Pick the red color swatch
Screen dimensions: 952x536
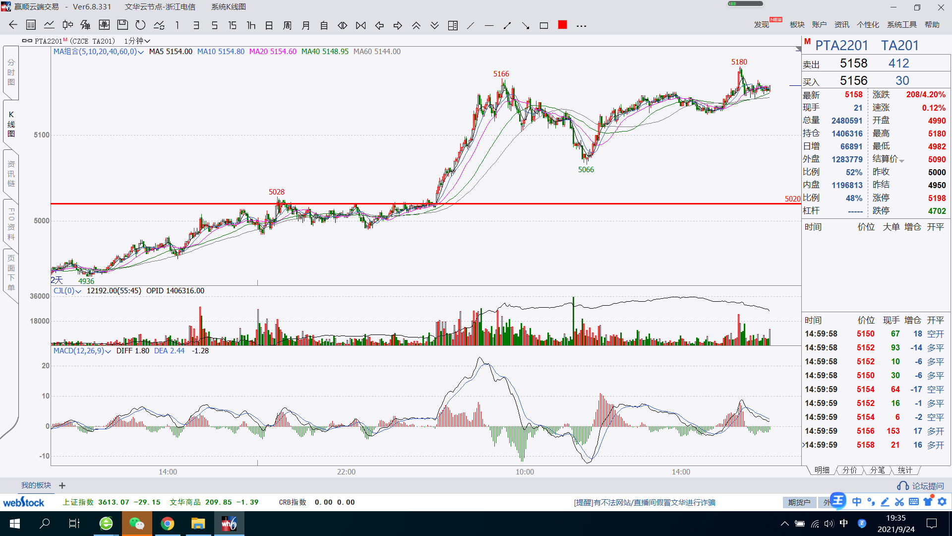562,25
